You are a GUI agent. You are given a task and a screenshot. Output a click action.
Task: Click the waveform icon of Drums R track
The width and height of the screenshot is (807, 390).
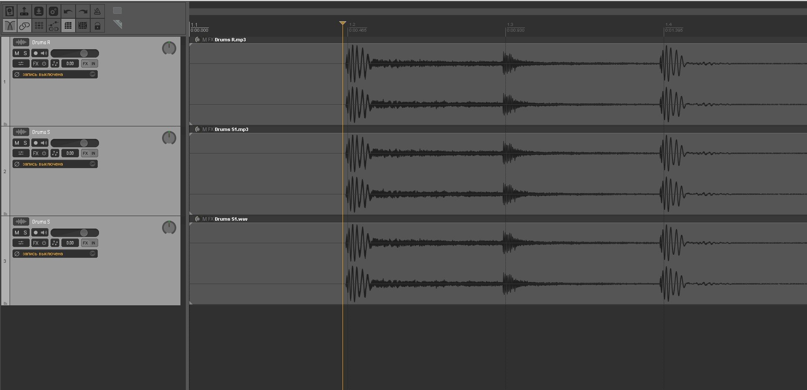pos(21,42)
